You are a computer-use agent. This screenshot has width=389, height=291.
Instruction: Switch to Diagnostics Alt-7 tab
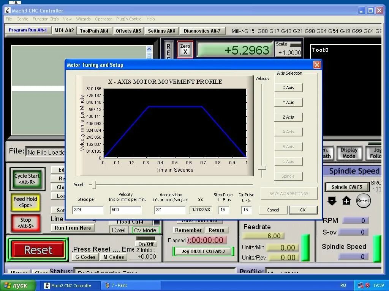coord(202,31)
